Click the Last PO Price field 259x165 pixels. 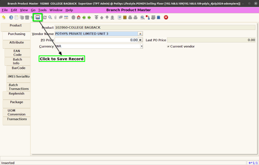(x=211, y=40)
